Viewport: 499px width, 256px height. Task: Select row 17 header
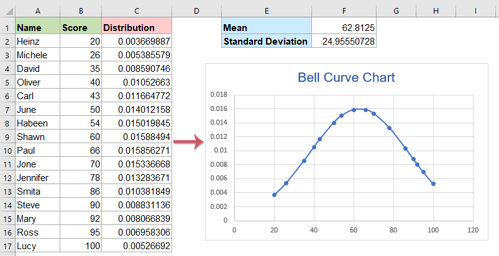pyautogui.click(x=7, y=246)
